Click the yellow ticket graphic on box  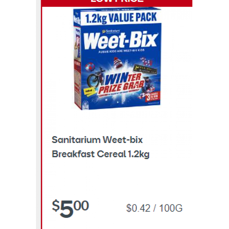(x=89, y=92)
